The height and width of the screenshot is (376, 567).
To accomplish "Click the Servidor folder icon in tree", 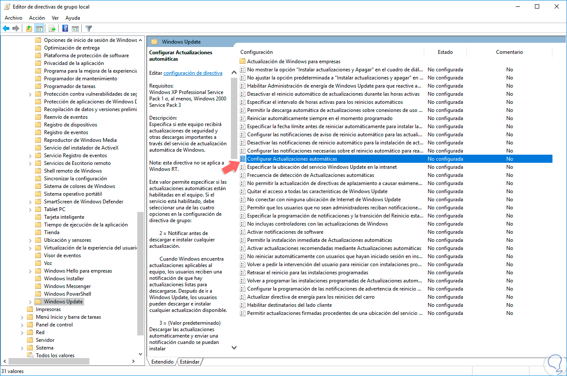I will pyautogui.click(x=30, y=340).
